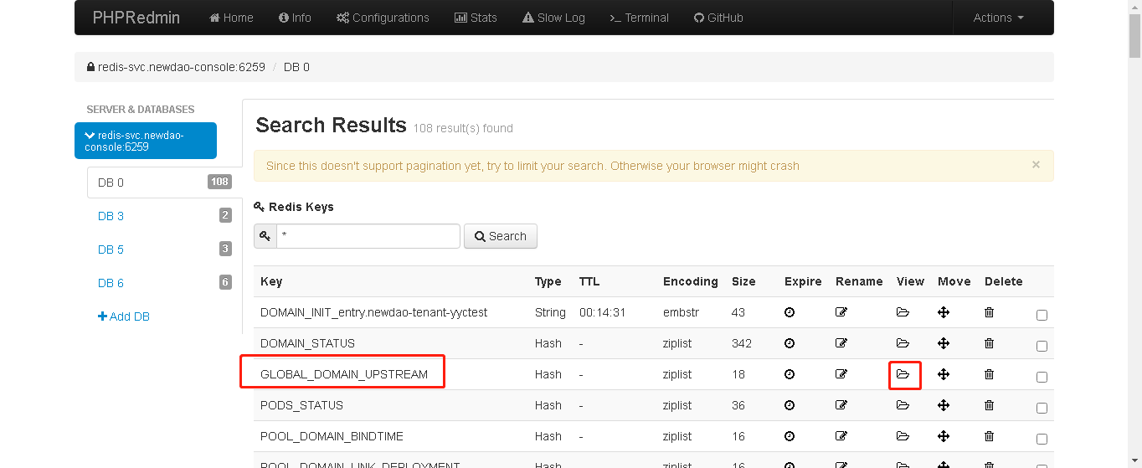Click the Redis key search input field
Screen dimensions: 1142x468
pyautogui.click(x=368, y=236)
